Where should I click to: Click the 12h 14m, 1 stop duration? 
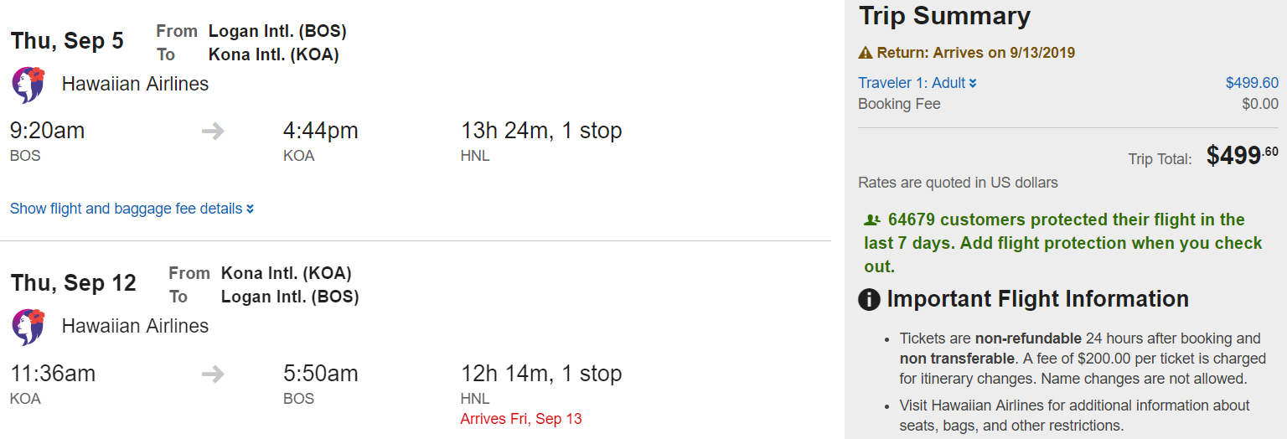click(x=541, y=374)
